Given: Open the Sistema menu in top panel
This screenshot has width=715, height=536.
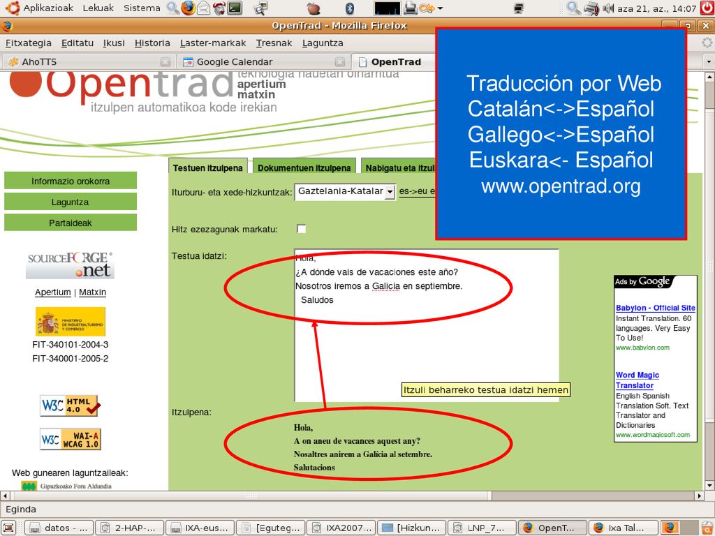Looking at the screenshot, I should coord(142,8).
